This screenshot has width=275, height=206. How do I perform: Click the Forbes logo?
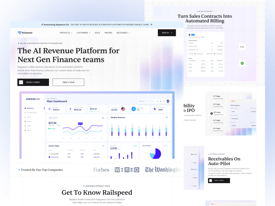tap(101, 170)
